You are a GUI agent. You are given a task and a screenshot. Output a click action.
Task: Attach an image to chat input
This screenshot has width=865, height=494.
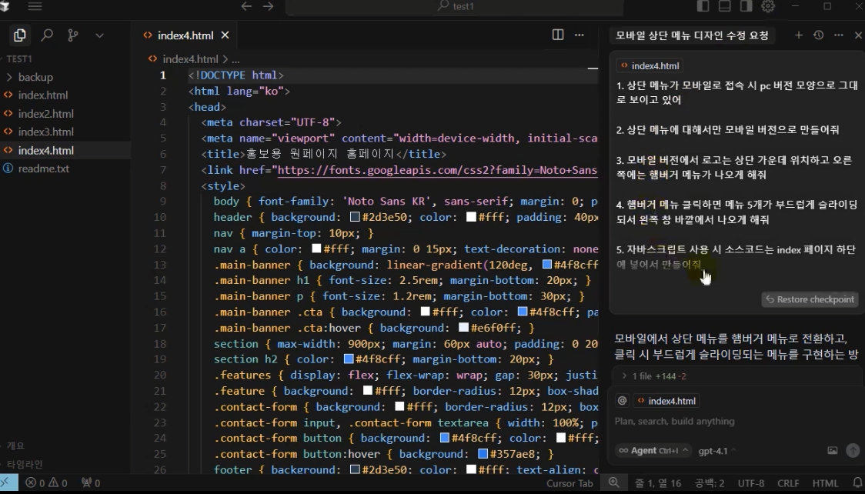point(832,451)
